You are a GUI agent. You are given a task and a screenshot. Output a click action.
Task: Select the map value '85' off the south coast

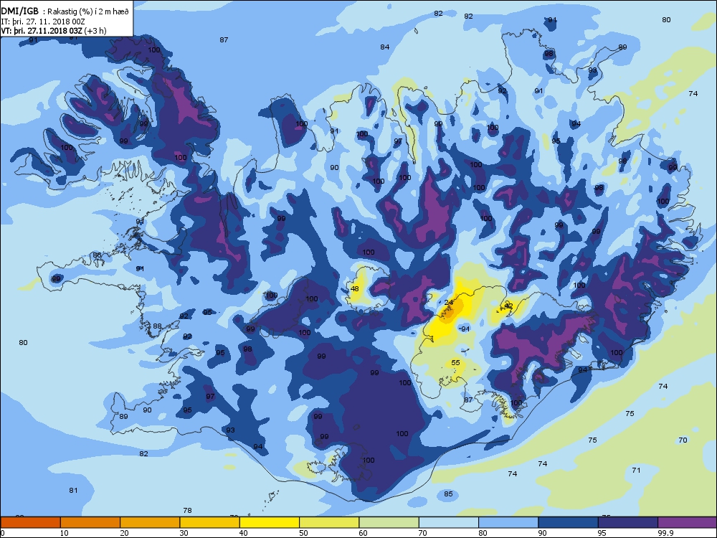point(448,494)
